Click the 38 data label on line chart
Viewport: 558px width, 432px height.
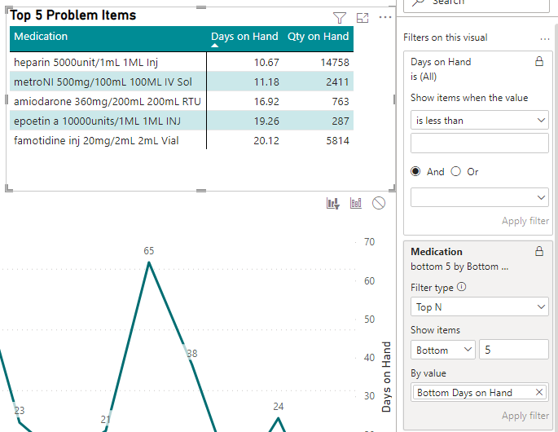191,353
